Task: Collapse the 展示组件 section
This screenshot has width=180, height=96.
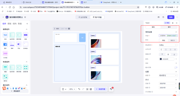Action: (x=27, y=85)
